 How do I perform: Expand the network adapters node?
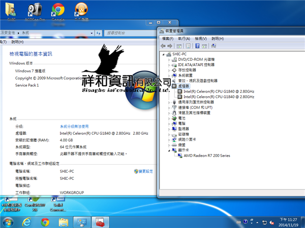tap(169, 140)
